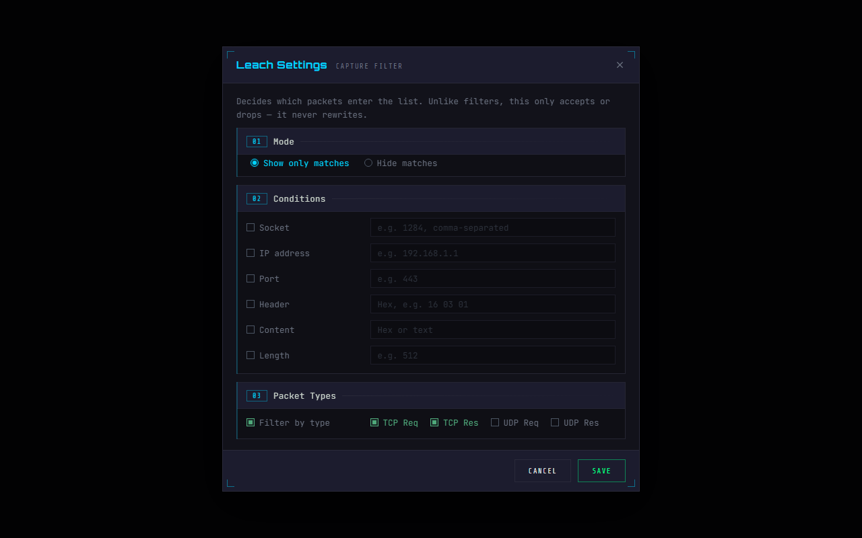Image resolution: width=862 pixels, height=538 pixels.
Task: Tick the Port condition checkbox
Action: pyautogui.click(x=251, y=278)
